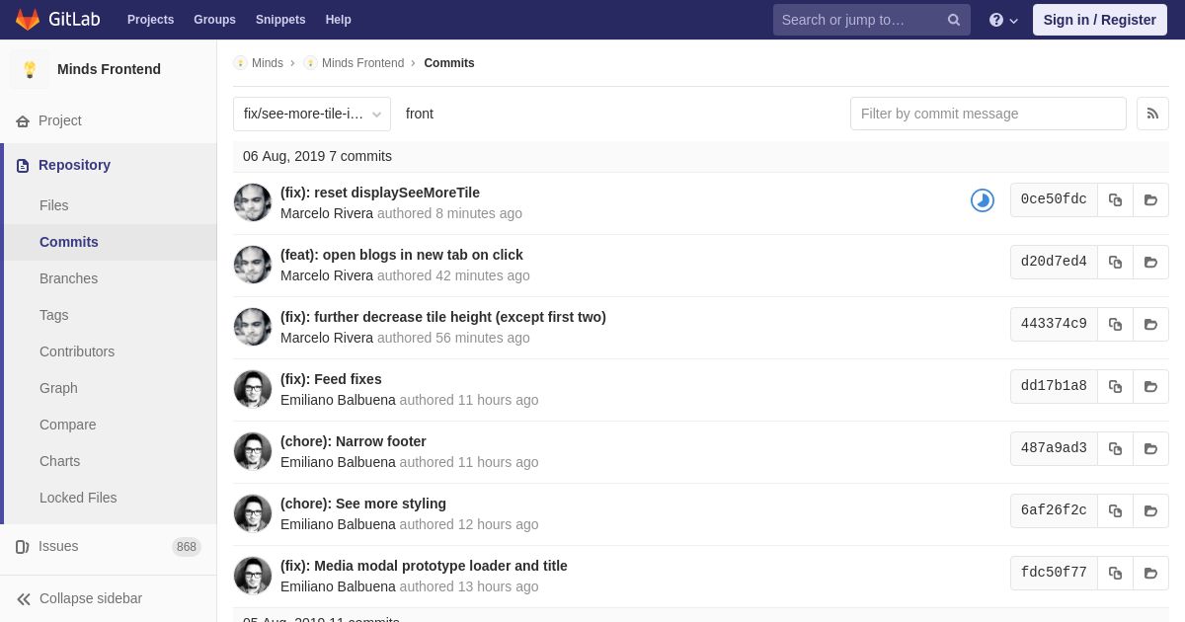Click commit hash dd17b1a8

point(1054,386)
